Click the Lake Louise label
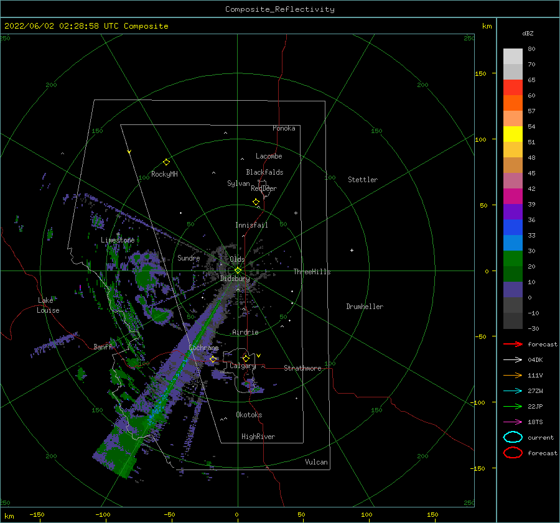This screenshot has height=523, width=560. coord(49,305)
